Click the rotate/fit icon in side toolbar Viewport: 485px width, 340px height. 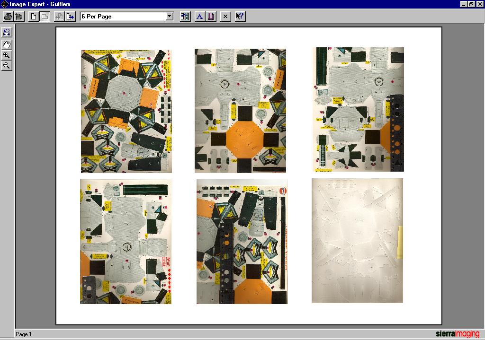[x=7, y=32]
